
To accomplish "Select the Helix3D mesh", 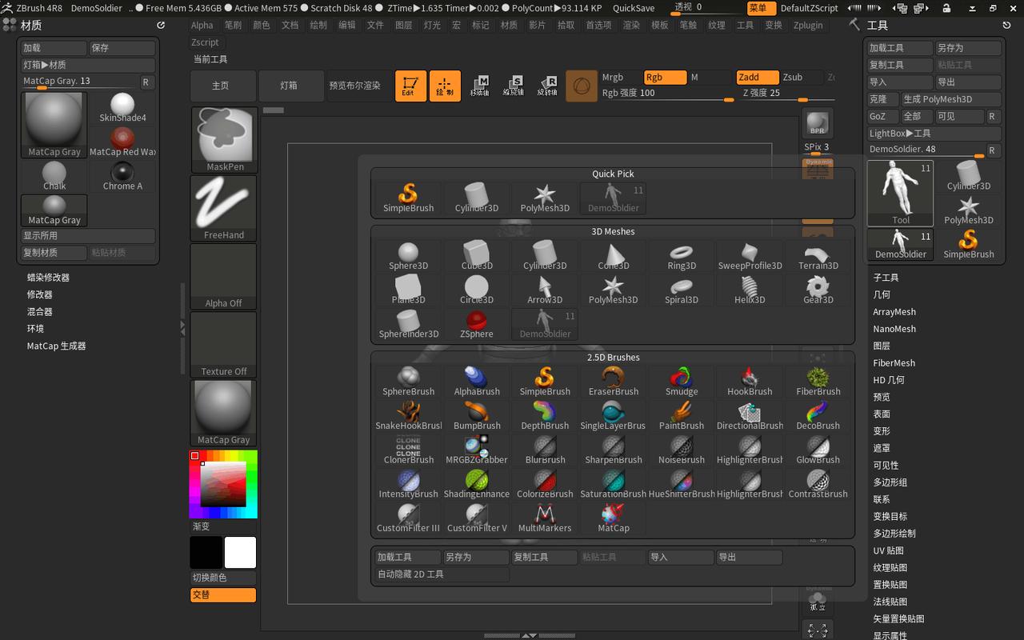I will 750,290.
